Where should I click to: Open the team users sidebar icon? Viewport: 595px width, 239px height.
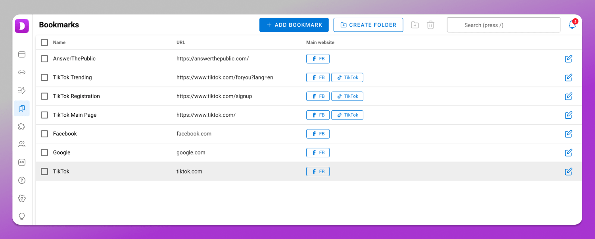(x=22, y=144)
